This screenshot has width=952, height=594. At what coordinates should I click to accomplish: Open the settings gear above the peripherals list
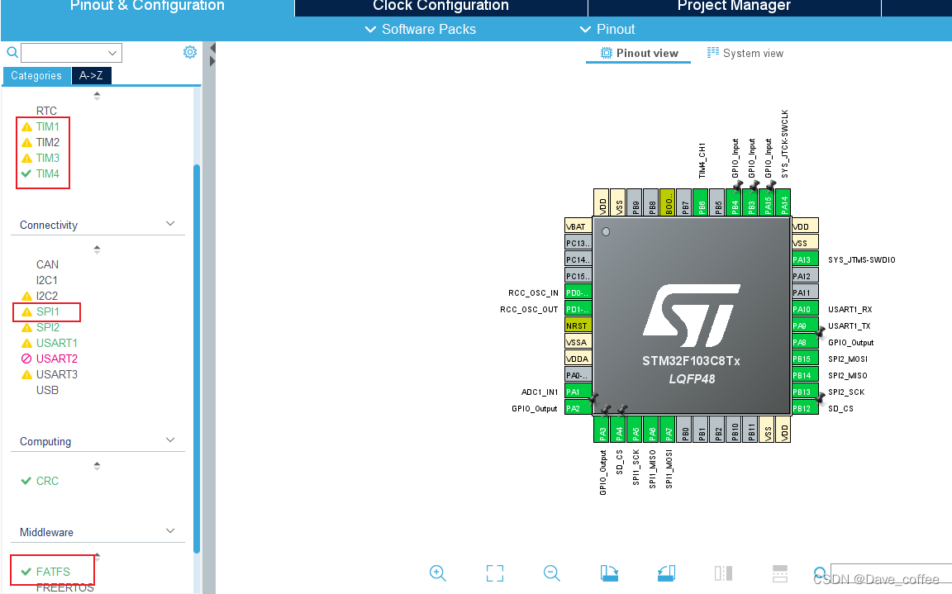(x=189, y=52)
